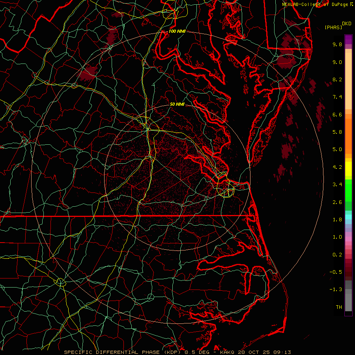The height and width of the screenshot is (355, 355).
Task: Click the NEXLAB-College of DuPage label
Action: coord(318,4)
